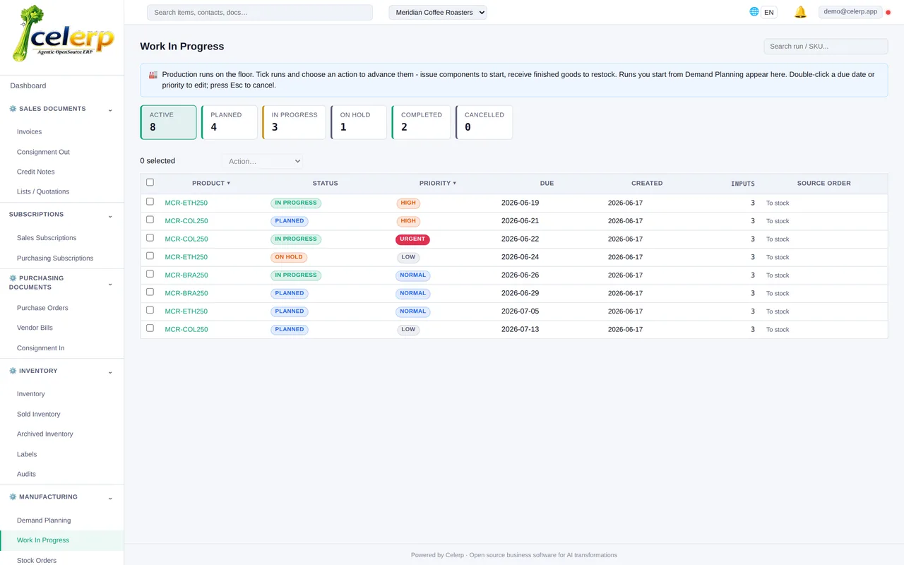Screen dimensions: 904x565
Task: Click the factory icon in info banner
Action: coord(153,74)
